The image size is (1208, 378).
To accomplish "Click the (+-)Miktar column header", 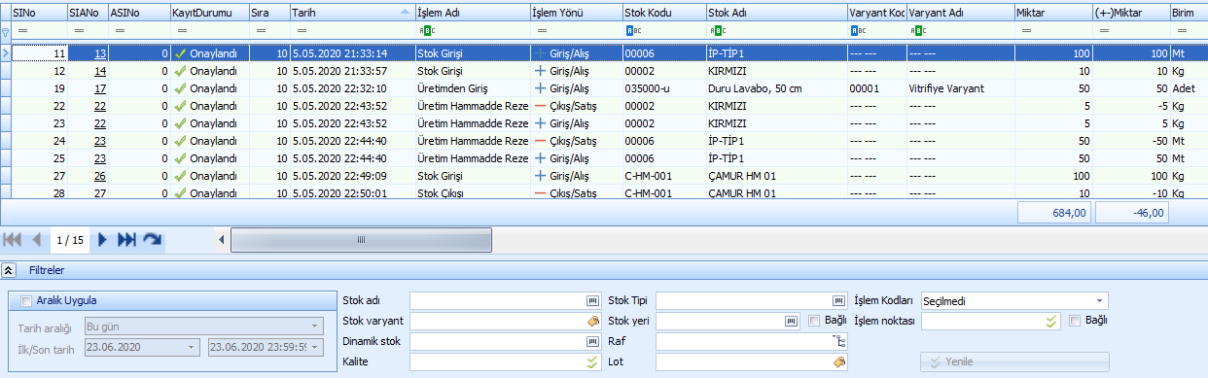I will click(1131, 12).
